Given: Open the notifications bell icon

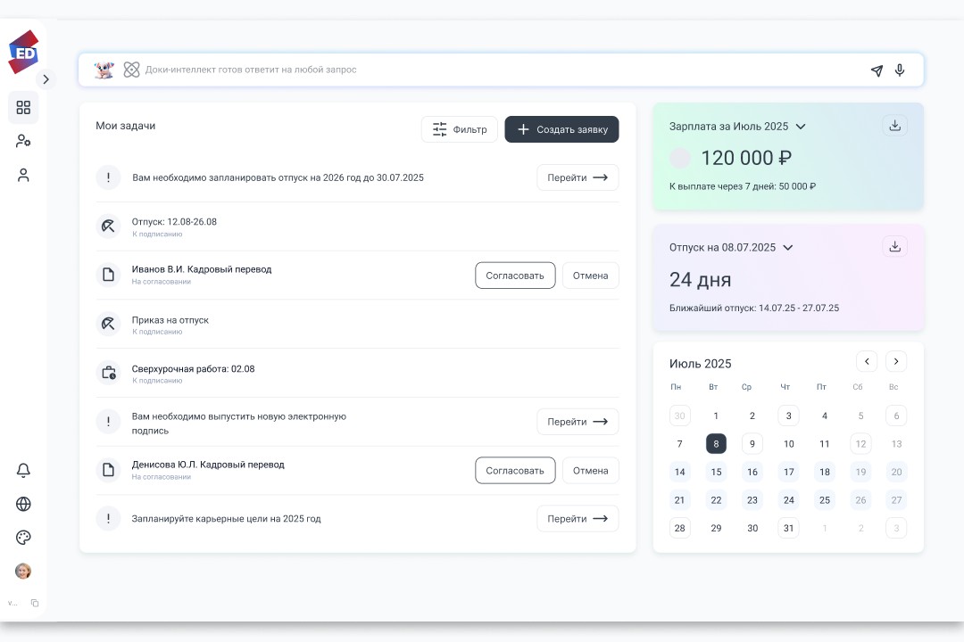Looking at the screenshot, I should coord(23,471).
